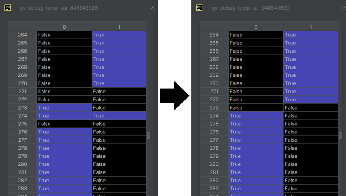Click column header 1 in right table

(311, 27)
